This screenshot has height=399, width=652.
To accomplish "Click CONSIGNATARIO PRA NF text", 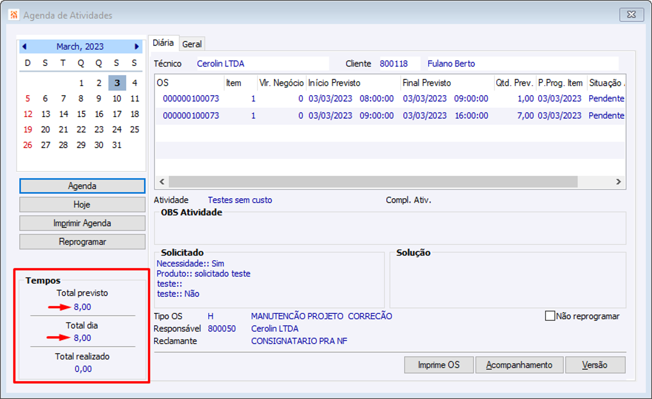I will click(x=299, y=341).
